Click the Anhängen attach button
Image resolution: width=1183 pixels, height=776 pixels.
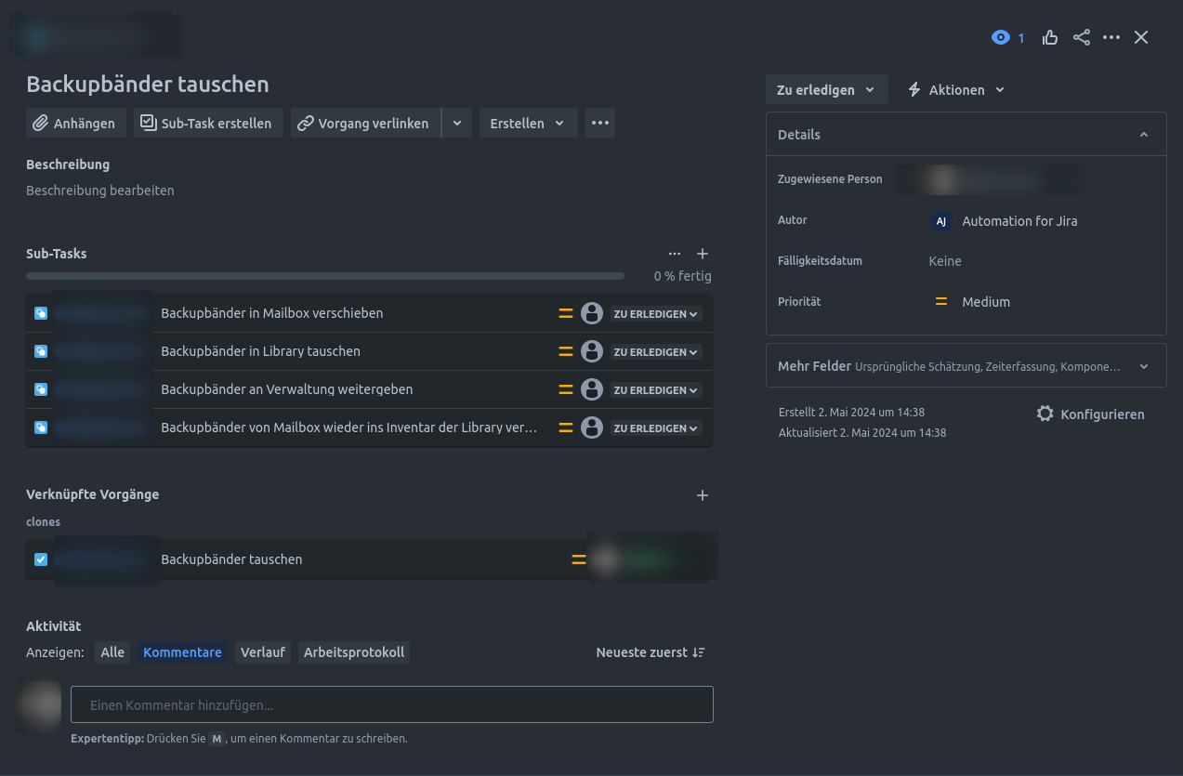(76, 123)
